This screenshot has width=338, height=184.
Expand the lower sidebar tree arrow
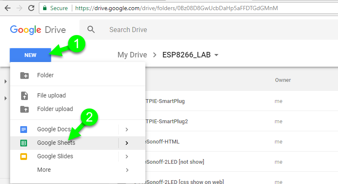point(5,98)
